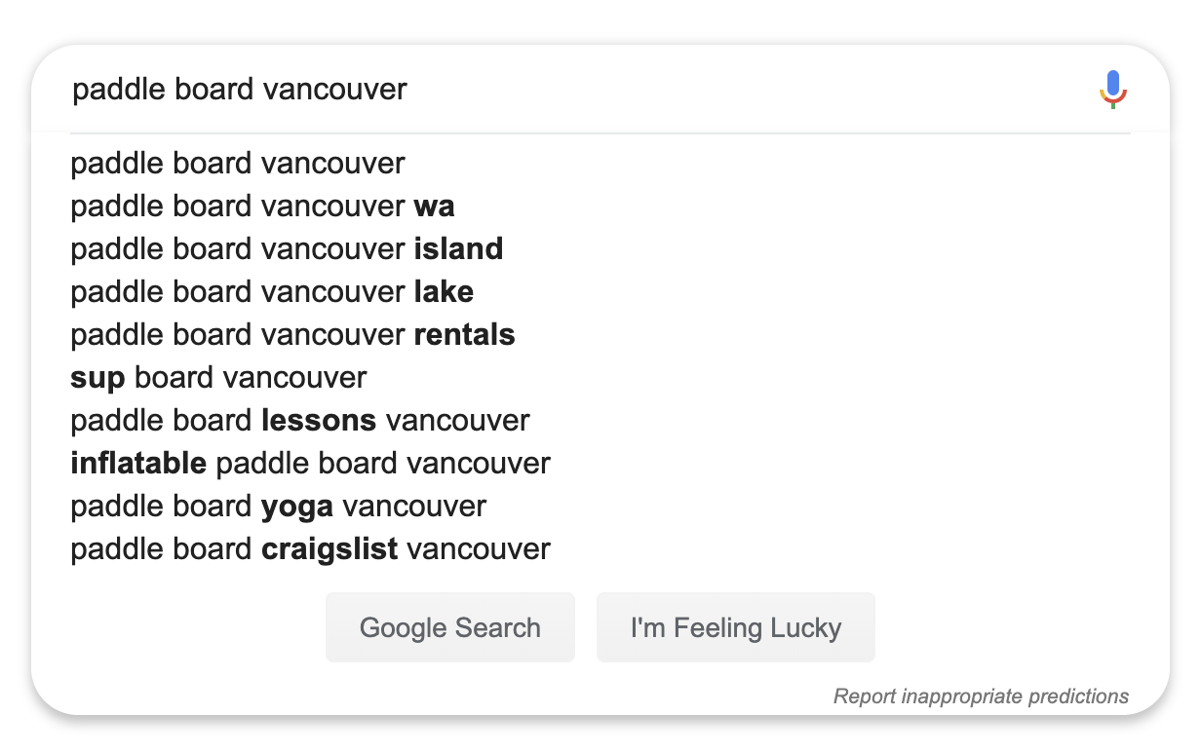Select 'paddle board vancouver lake' suggestion
1201x752 pixels.
click(x=272, y=291)
